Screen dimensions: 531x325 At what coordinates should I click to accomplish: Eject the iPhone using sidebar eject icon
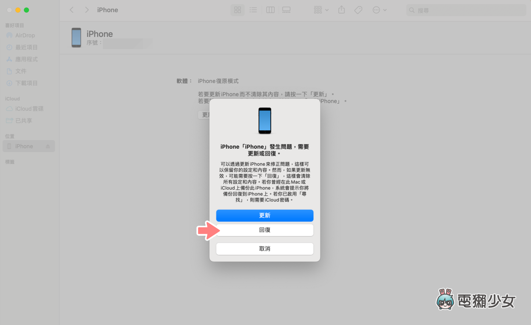pos(48,146)
